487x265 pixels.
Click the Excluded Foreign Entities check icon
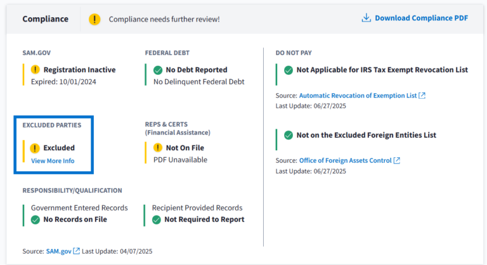[x=289, y=135]
